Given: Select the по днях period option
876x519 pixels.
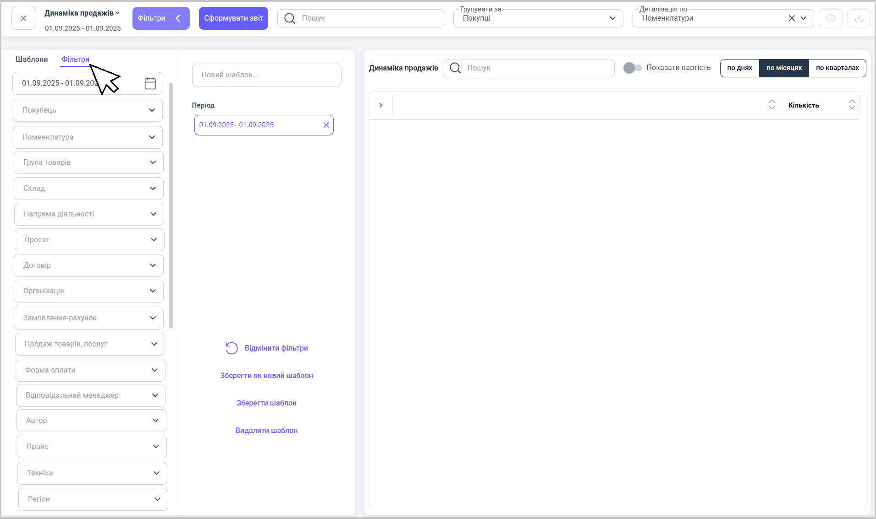Looking at the screenshot, I should point(739,68).
